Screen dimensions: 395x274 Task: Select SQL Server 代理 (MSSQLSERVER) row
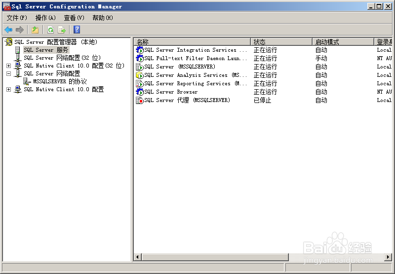(x=263, y=100)
